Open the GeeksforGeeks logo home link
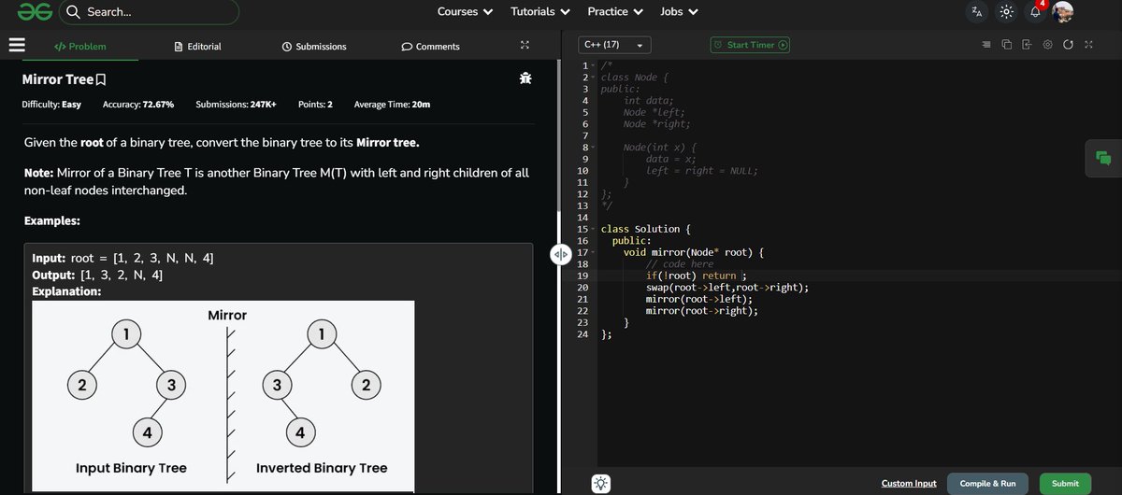Image resolution: width=1122 pixels, height=495 pixels. click(36, 12)
